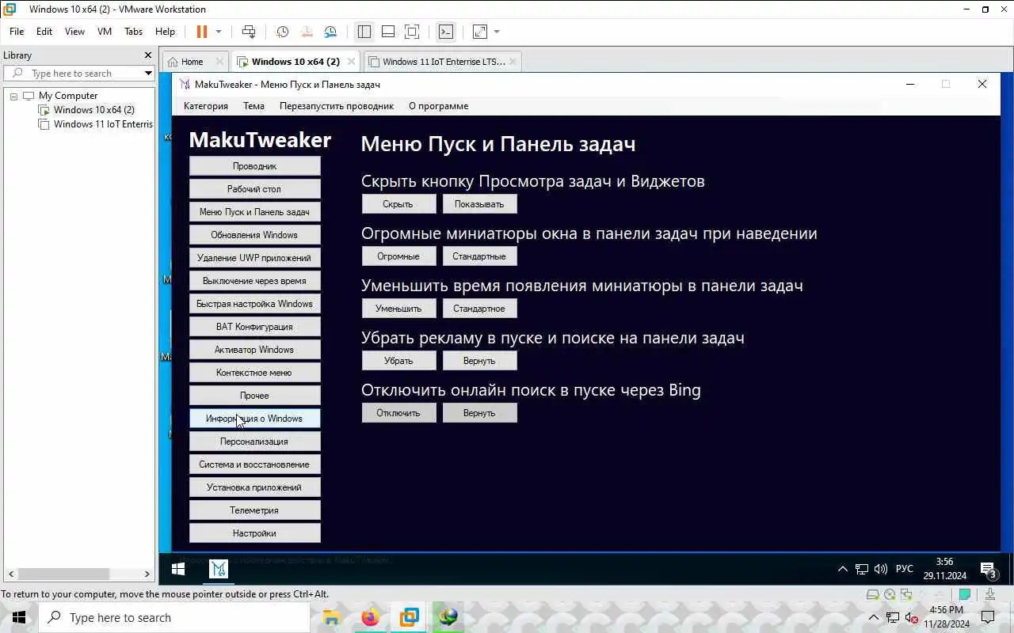Click VMware Workstation host taskbar icon
The width and height of the screenshot is (1014, 633).
[x=409, y=617]
